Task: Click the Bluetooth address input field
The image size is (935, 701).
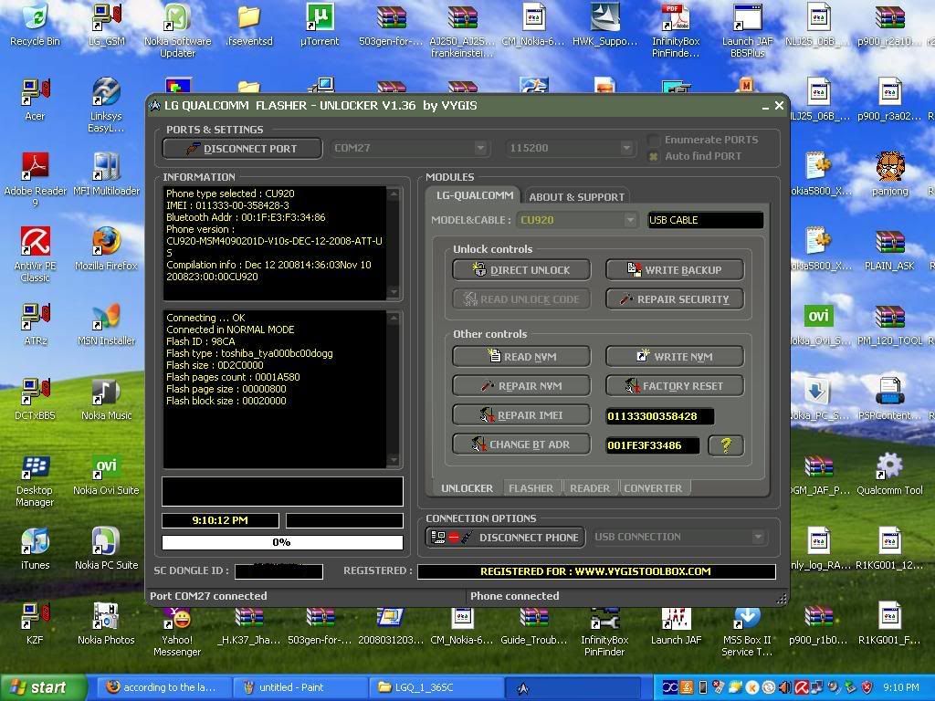Action: click(652, 445)
